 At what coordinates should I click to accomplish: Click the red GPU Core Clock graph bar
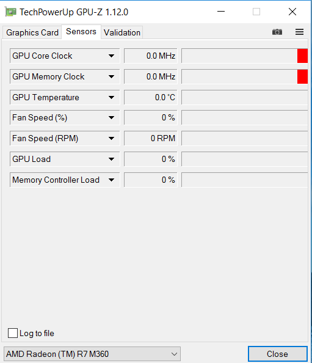(x=302, y=56)
